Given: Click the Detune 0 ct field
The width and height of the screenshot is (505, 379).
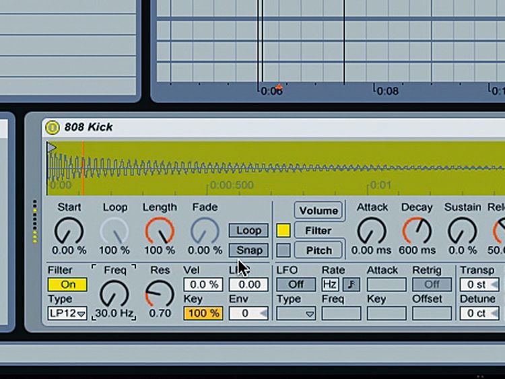Looking at the screenshot, I should (479, 313).
